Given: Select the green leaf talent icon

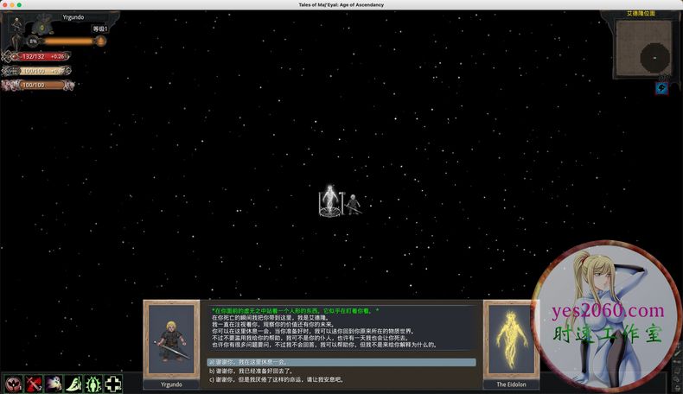Looking at the screenshot, I should pyautogui.click(x=73, y=384).
